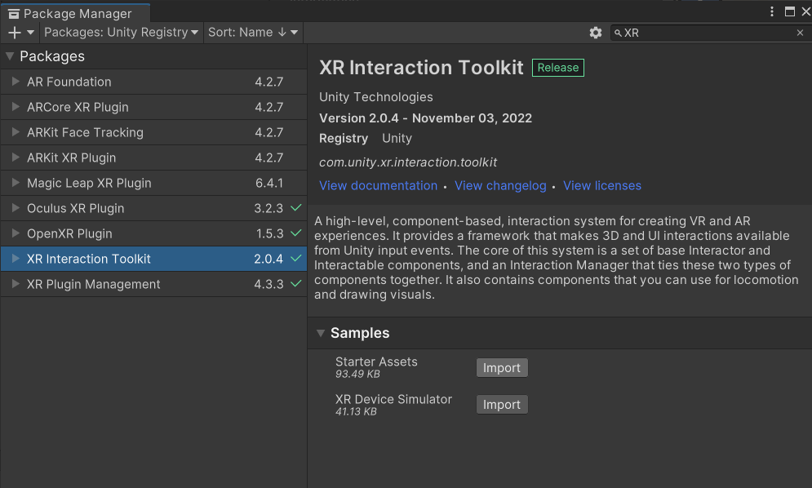Click the XR Interaction Toolkit title heading
The width and height of the screenshot is (812, 488).
click(421, 68)
